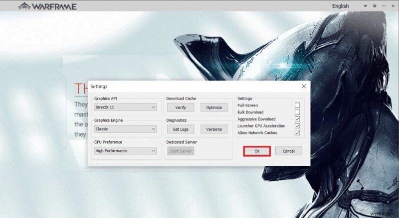This screenshot has height=218, width=399.
Task: Click the Bulk Download option text
Action: point(250,112)
